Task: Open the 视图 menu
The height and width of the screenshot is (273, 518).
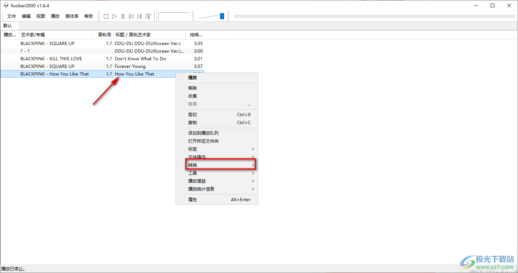Action: [41, 16]
